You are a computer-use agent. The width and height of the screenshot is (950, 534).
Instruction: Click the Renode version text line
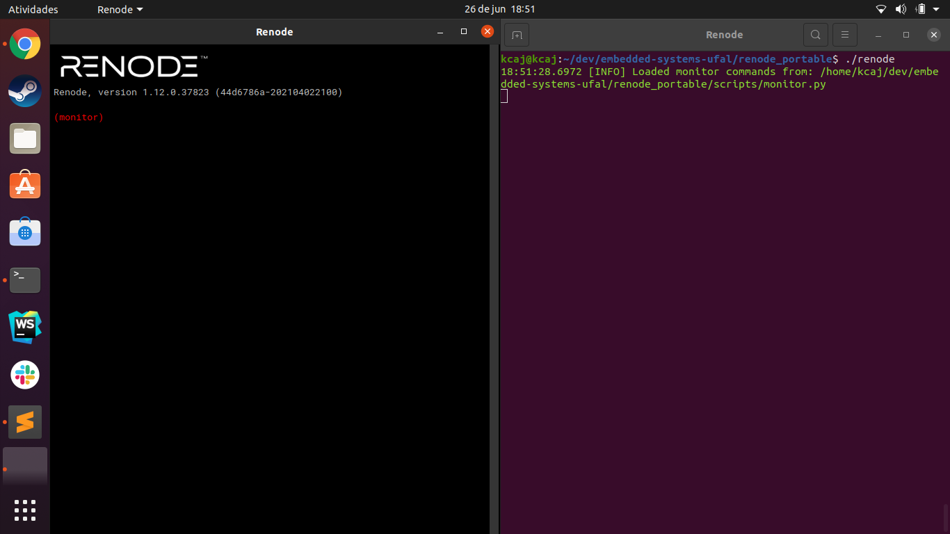[x=198, y=92]
